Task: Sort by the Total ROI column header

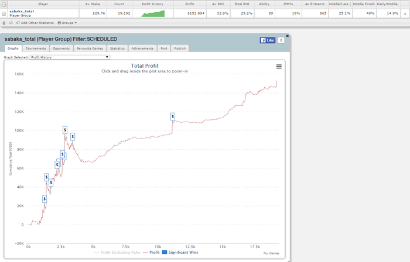Action: [x=242, y=4]
